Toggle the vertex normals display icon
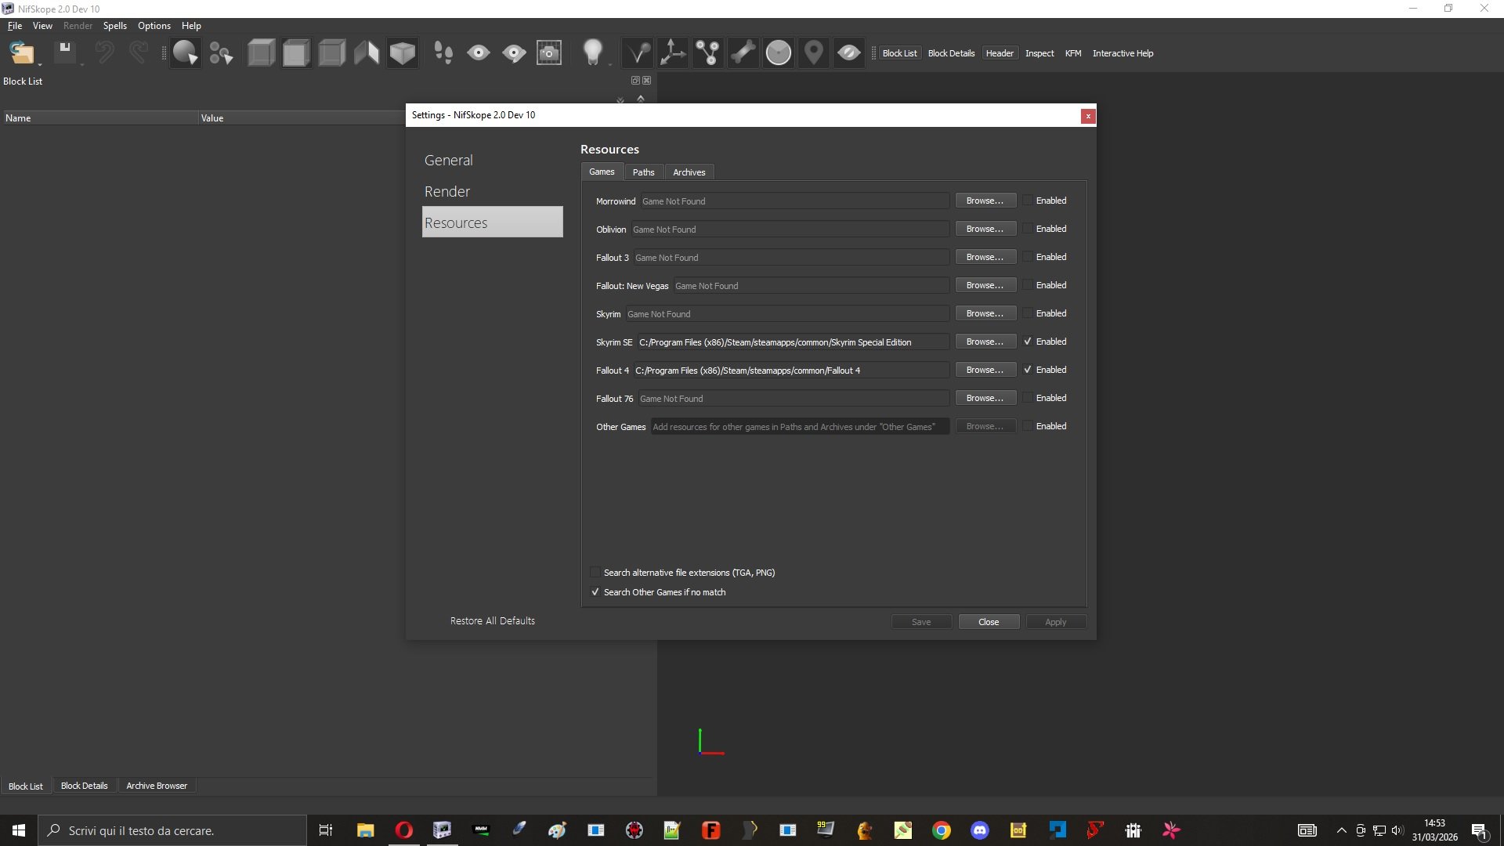The width and height of the screenshot is (1504, 846). 637,53
